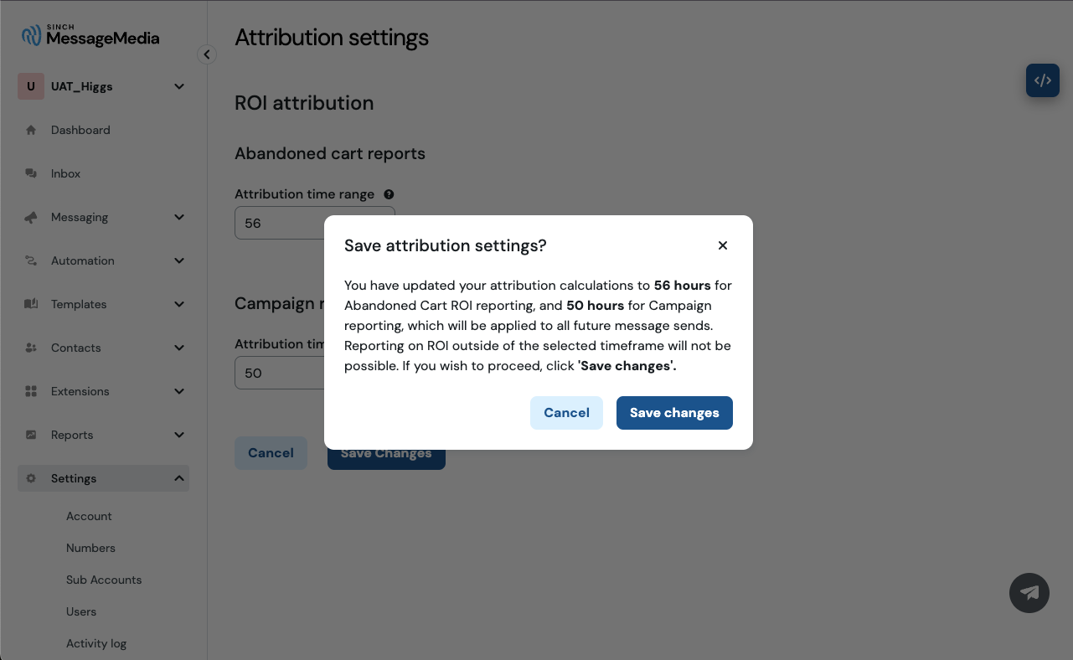The width and height of the screenshot is (1073, 660).
Task: Collapse the sidebar with arrow icon
Action: click(x=207, y=54)
